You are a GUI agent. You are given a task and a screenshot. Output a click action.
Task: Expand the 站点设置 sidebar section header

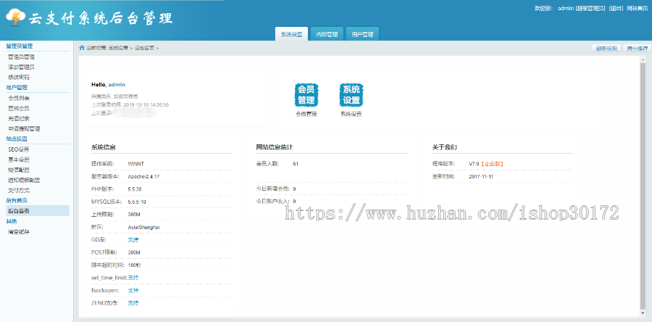click(17, 139)
